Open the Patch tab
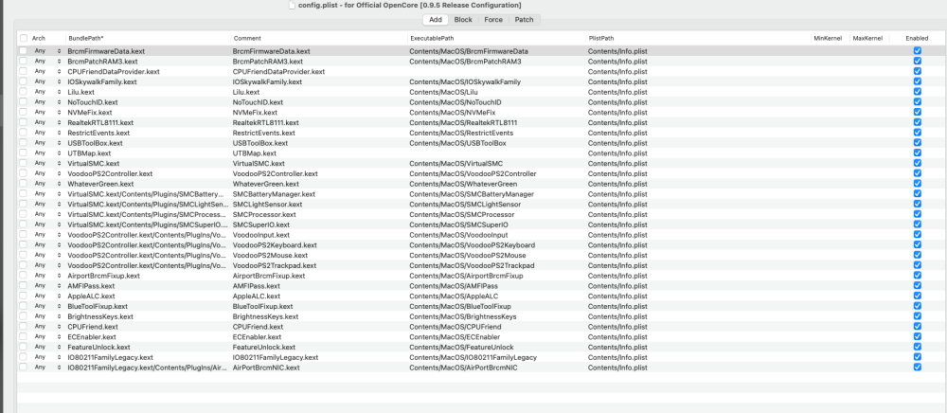 525,19
